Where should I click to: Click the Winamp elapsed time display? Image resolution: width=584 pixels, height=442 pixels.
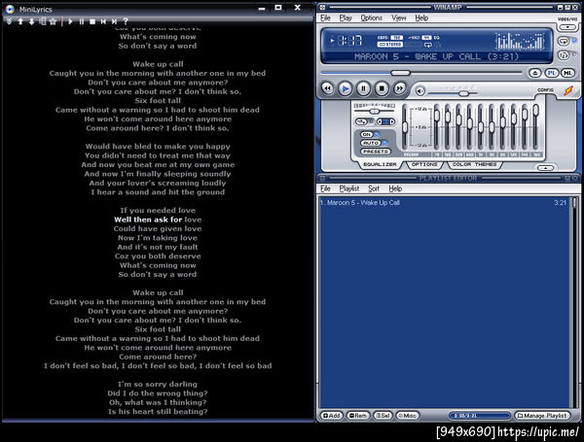pyautogui.click(x=350, y=41)
